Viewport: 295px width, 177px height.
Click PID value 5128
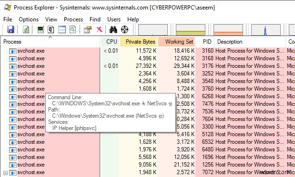(x=208, y=134)
